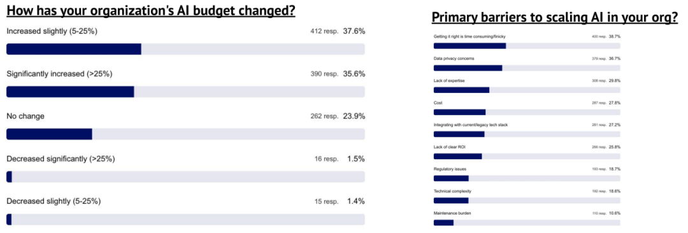This screenshot has height=233, width=688.
Task: Click the 37.6% percentage value
Action: [354, 32]
